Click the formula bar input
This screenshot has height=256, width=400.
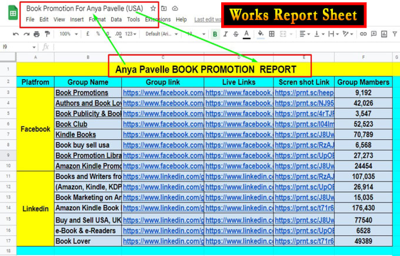[226, 47]
